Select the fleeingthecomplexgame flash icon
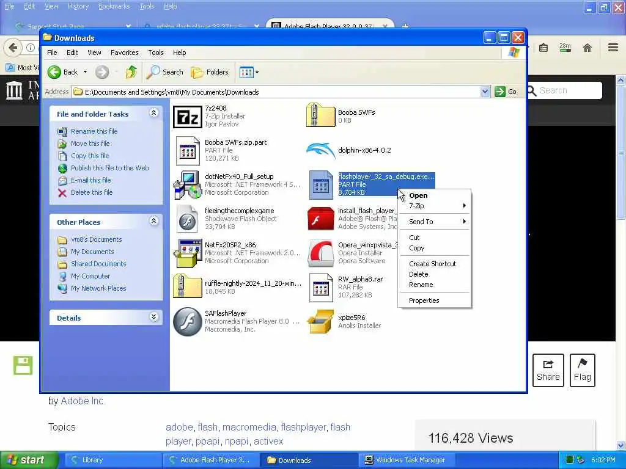626x469 pixels. [188, 219]
